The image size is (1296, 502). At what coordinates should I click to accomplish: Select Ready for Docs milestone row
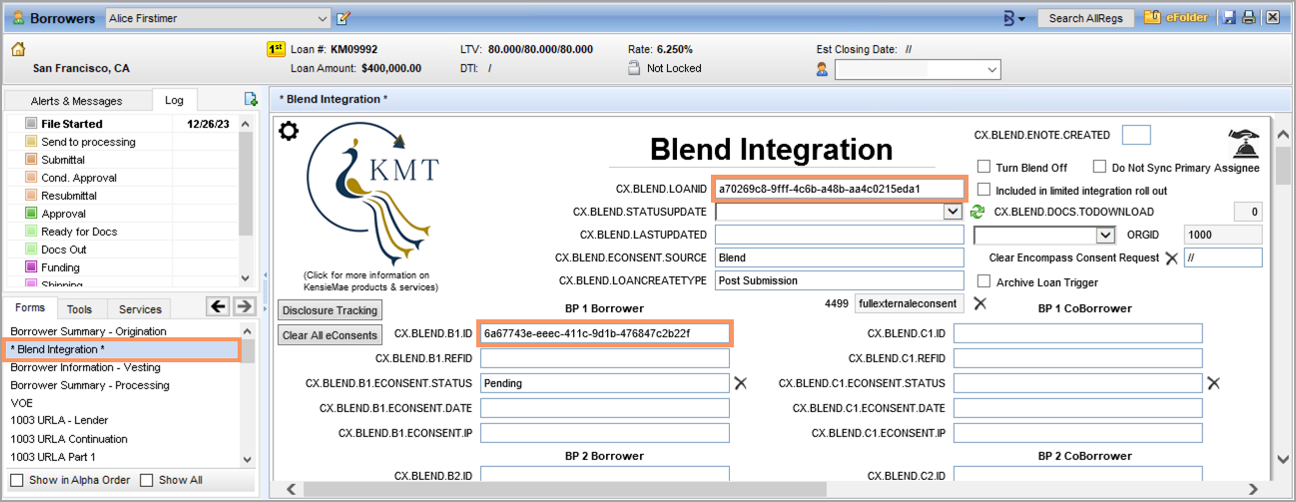click(x=123, y=232)
